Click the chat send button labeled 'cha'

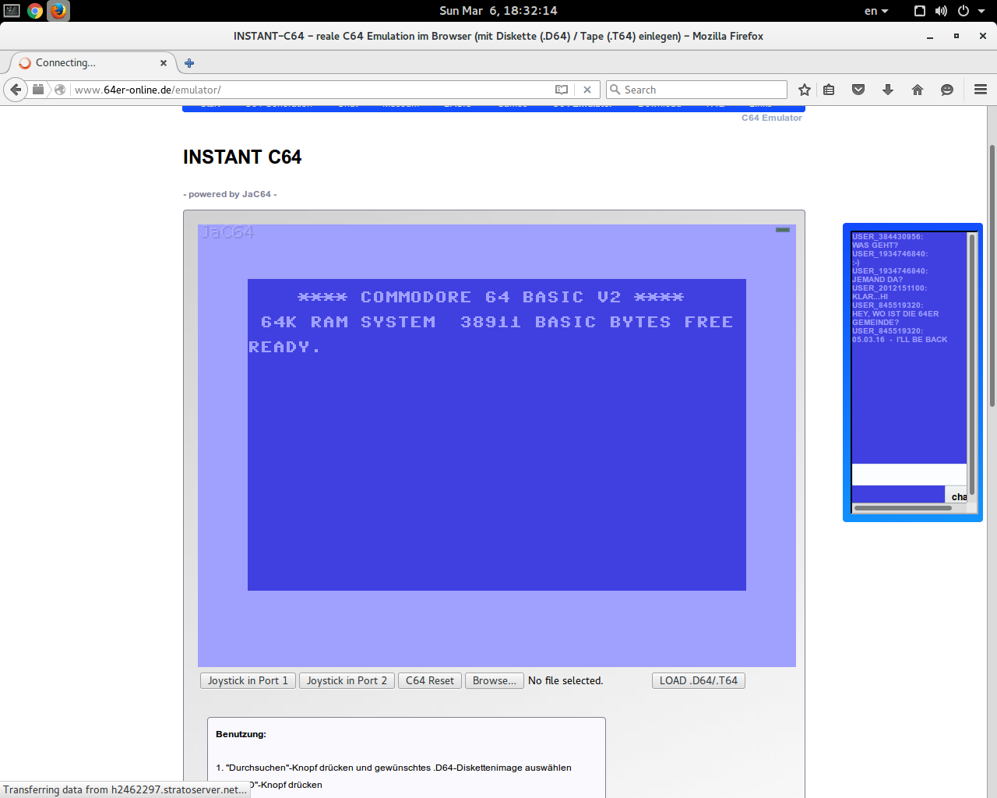coord(957,496)
